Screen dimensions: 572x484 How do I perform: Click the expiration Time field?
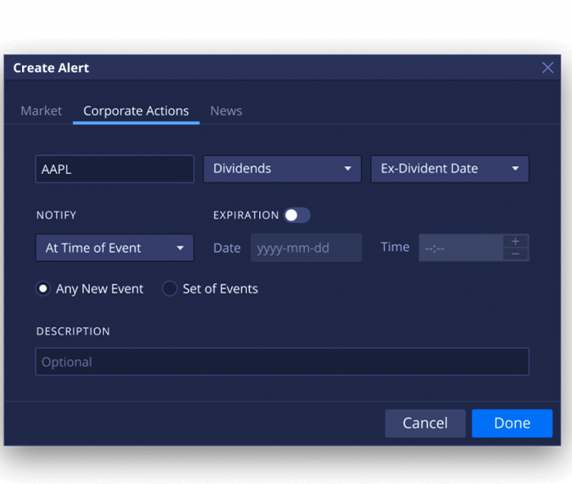460,248
